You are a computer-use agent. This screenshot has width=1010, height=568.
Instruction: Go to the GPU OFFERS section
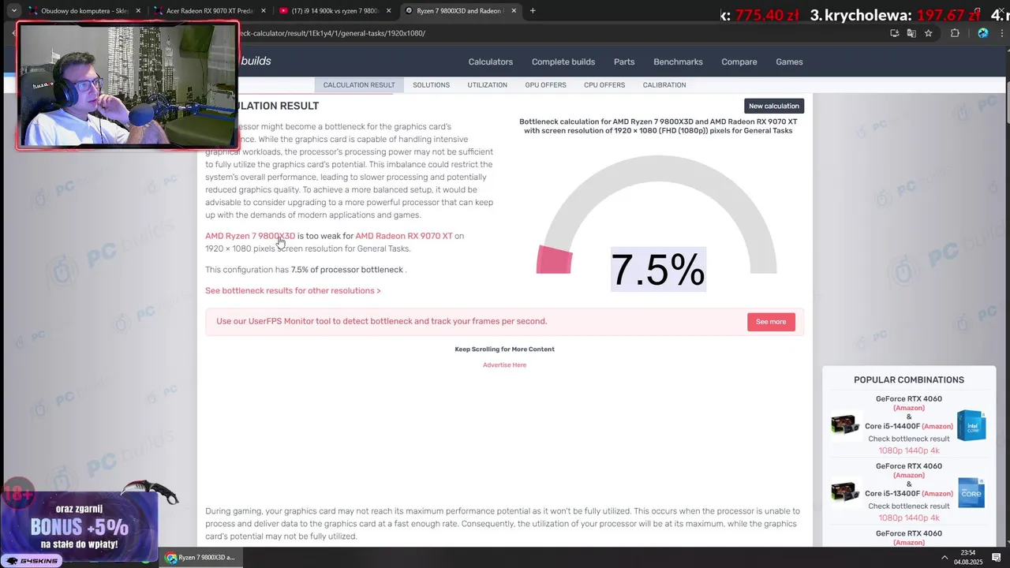pos(545,85)
